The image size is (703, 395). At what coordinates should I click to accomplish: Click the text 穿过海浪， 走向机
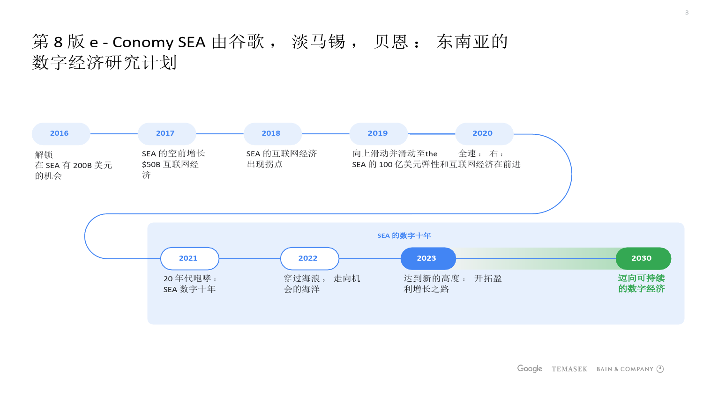(x=322, y=278)
